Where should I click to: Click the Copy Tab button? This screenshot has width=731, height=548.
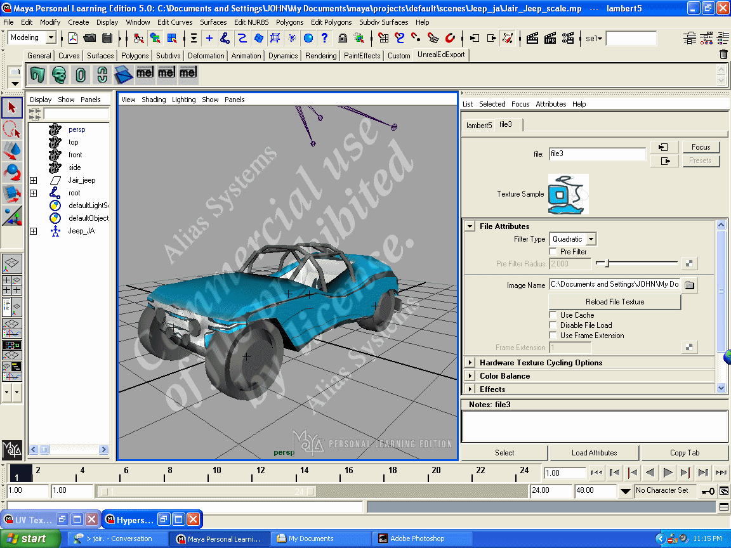pos(685,453)
